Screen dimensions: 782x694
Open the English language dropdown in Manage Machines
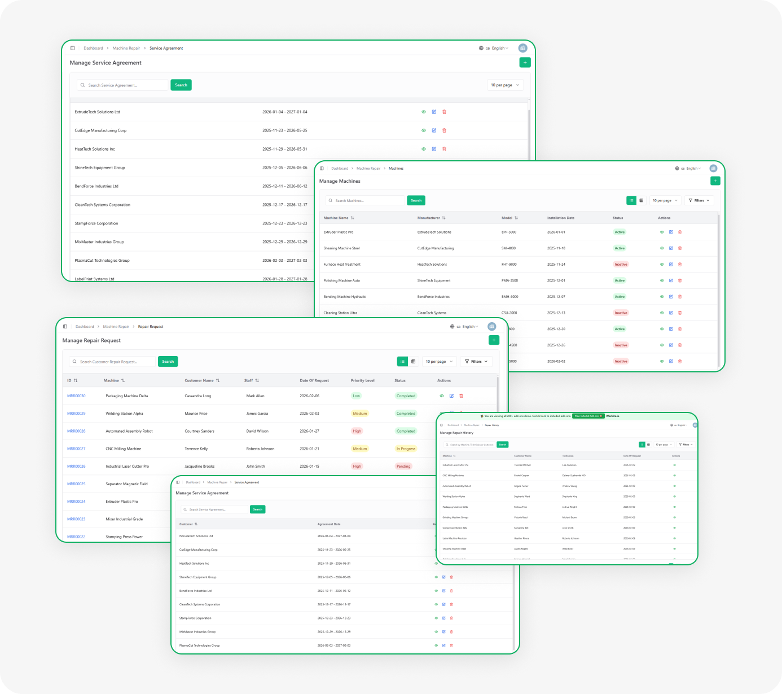pos(688,168)
